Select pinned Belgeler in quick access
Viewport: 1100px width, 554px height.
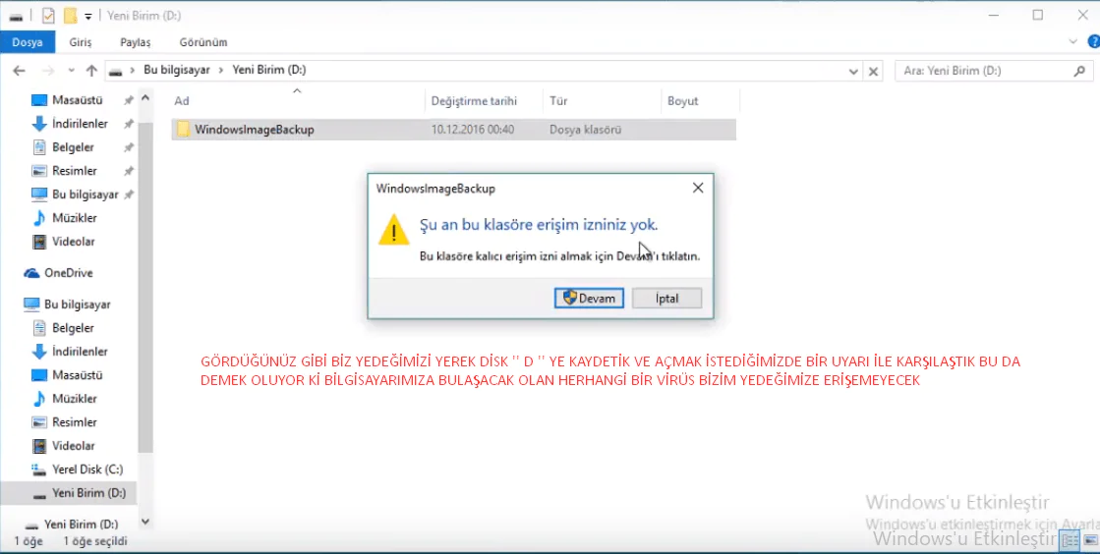(x=73, y=147)
